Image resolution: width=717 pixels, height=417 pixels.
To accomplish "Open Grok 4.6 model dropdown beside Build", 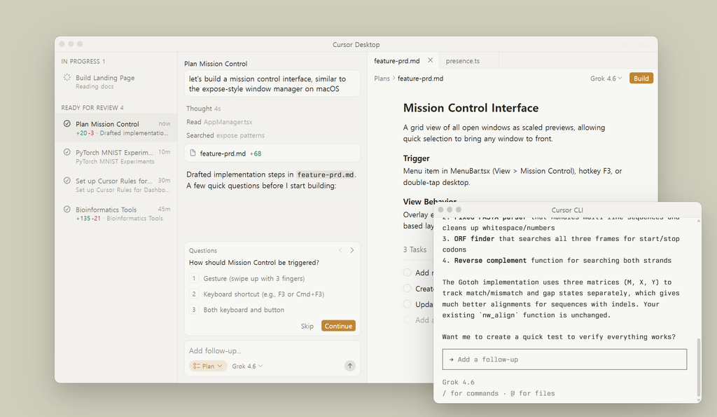I will [x=606, y=78].
